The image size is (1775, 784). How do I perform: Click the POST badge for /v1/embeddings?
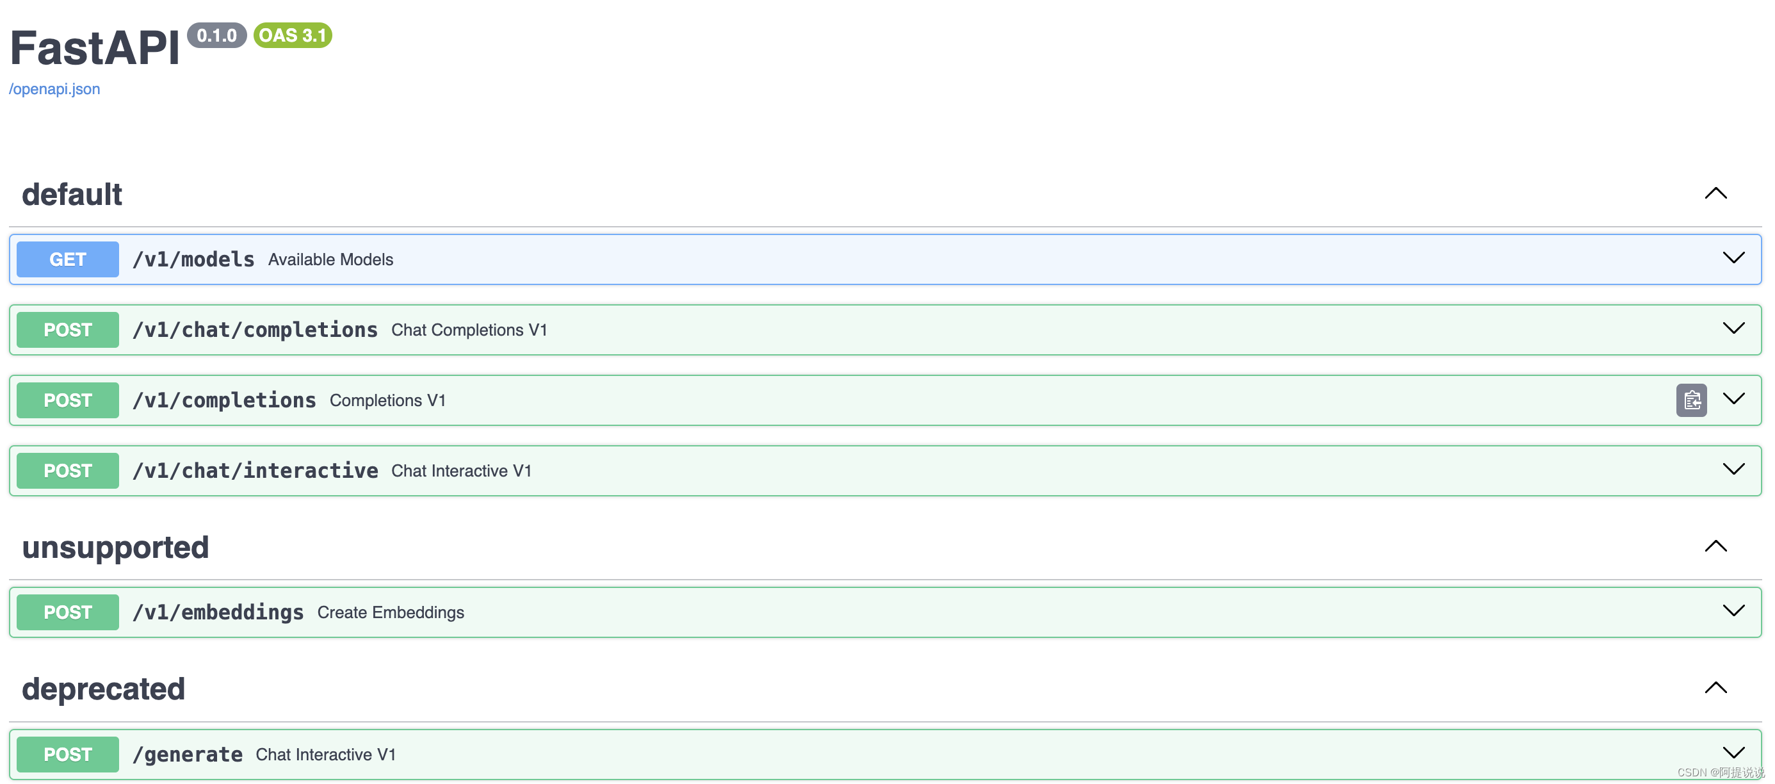coord(67,612)
